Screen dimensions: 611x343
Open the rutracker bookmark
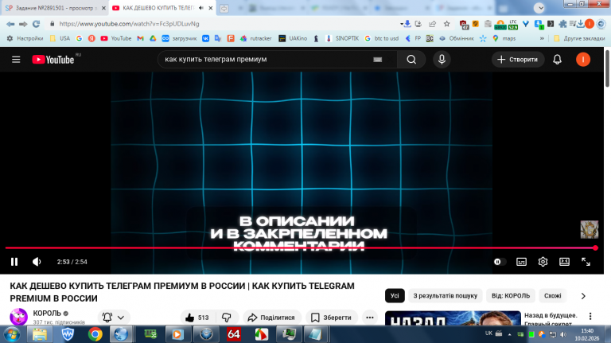click(255, 38)
